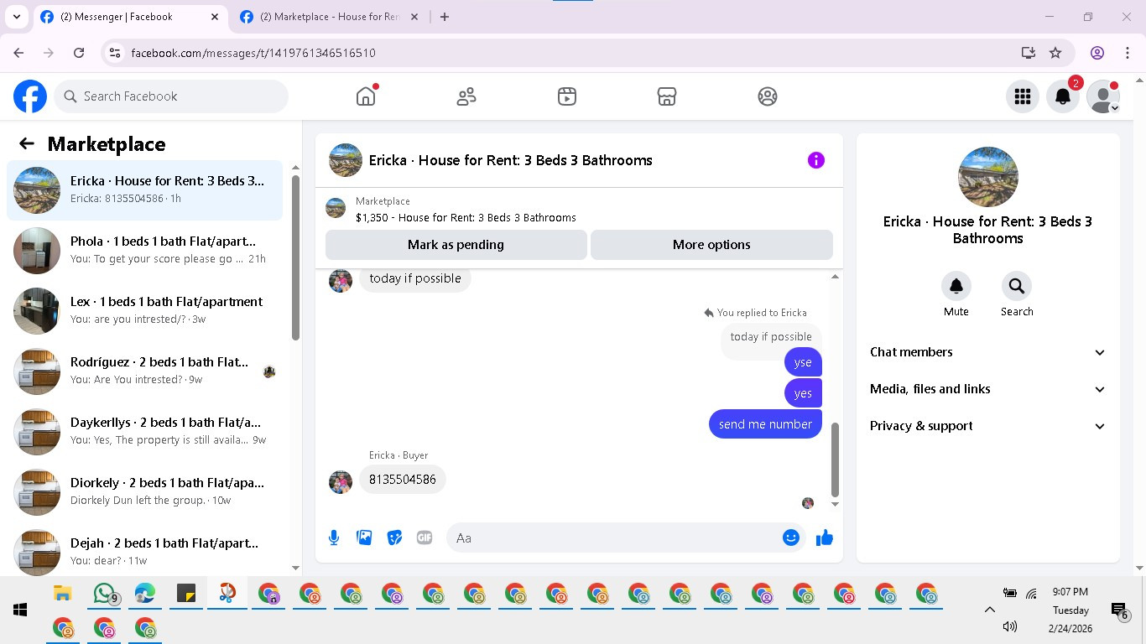Open Daykerllys 2 beds conversation
1146x644 pixels.
[145, 432]
